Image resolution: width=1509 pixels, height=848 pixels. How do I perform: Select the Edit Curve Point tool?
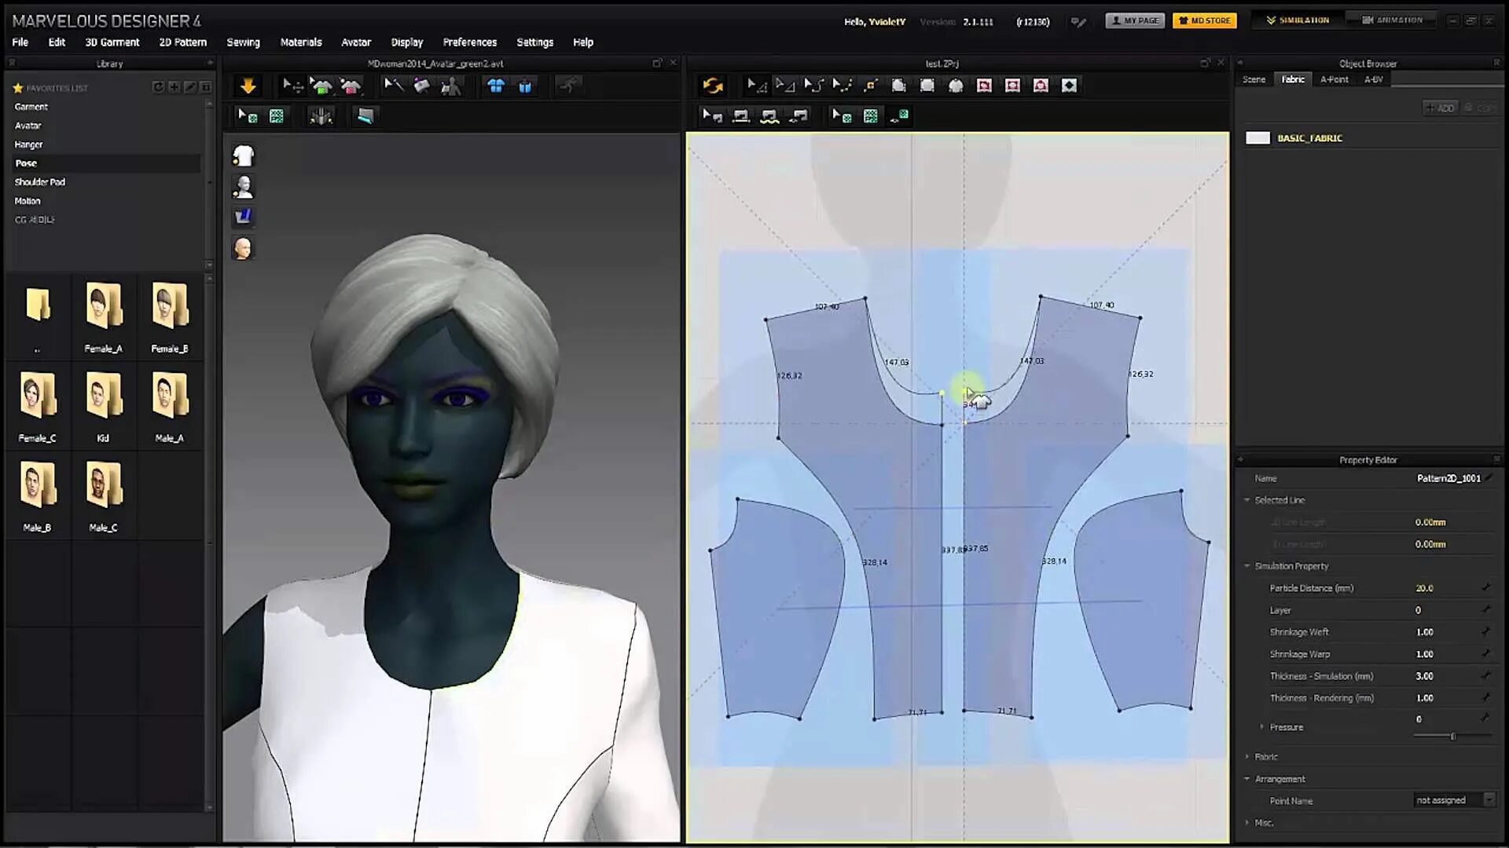813,86
